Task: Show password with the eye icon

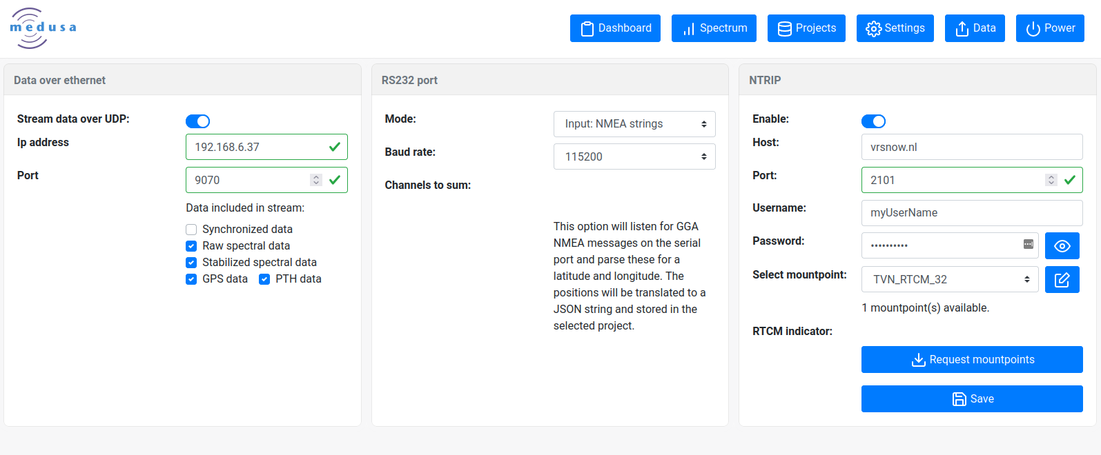Action: 1062,246
